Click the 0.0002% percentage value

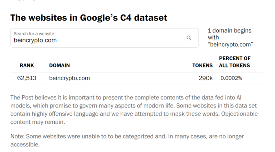(x=231, y=78)
